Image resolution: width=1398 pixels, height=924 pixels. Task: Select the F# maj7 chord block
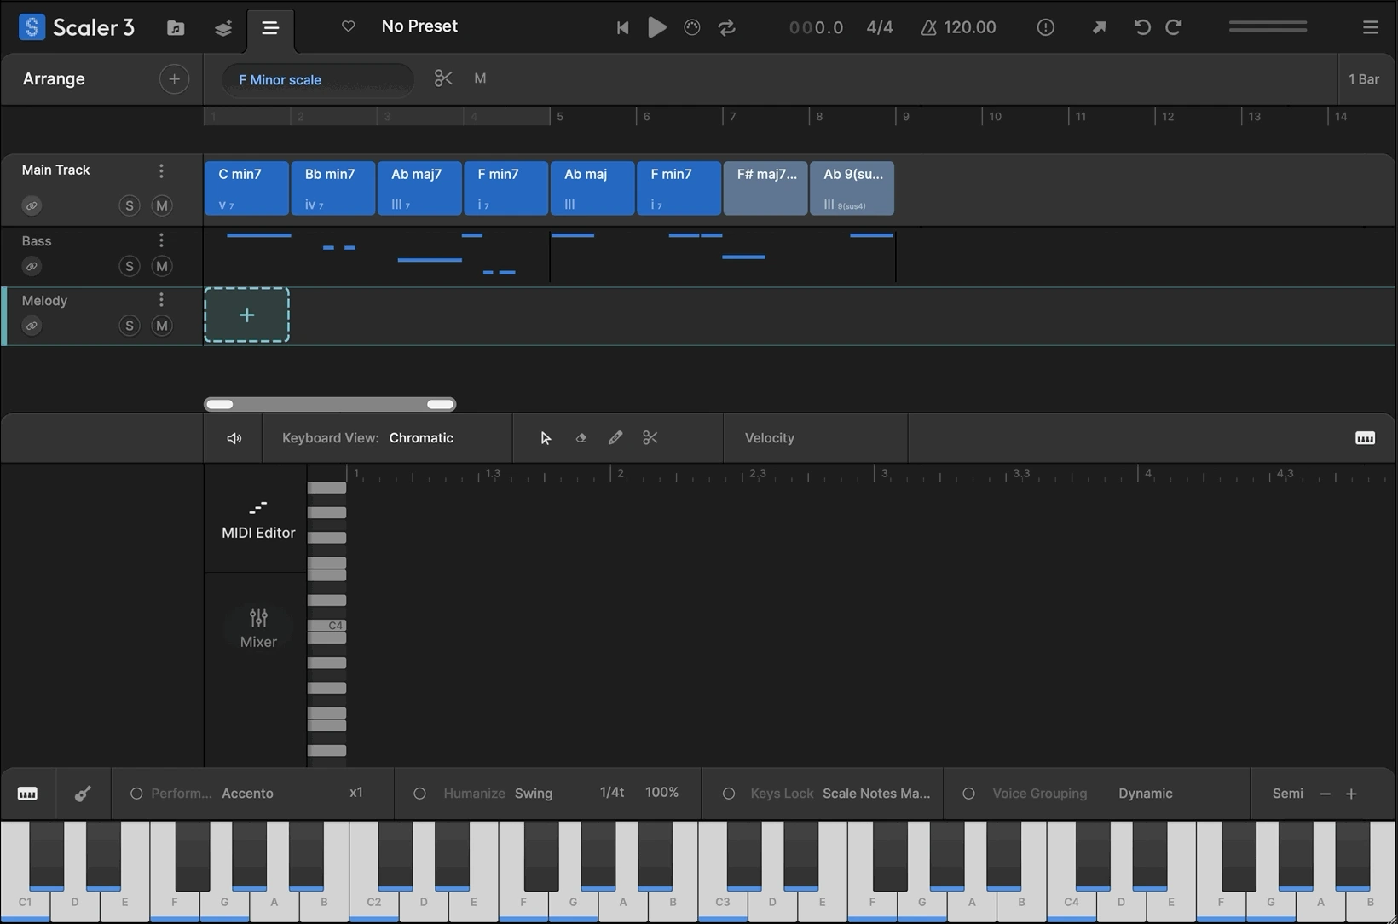(x=765, y=188)
